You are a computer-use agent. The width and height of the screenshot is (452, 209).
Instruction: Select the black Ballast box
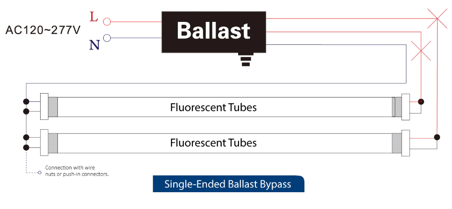(x=213, y=32)
